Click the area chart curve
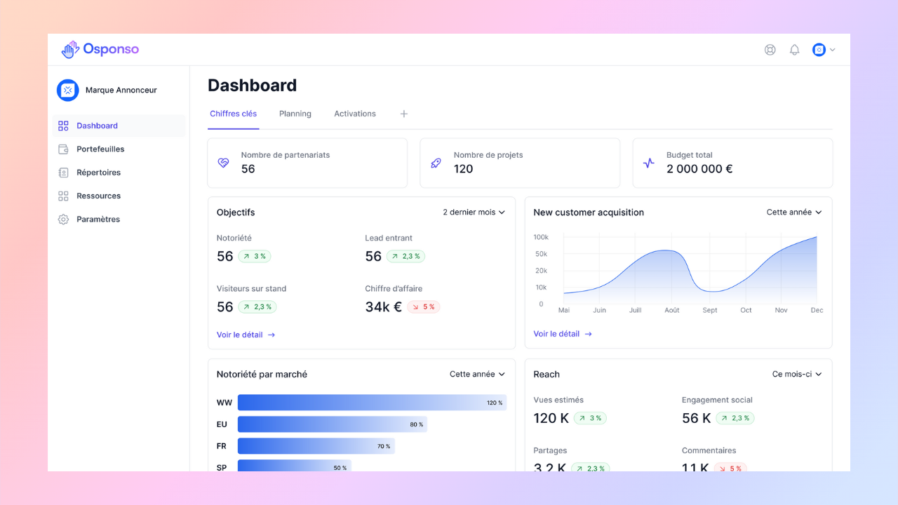 tap(690, 270)
